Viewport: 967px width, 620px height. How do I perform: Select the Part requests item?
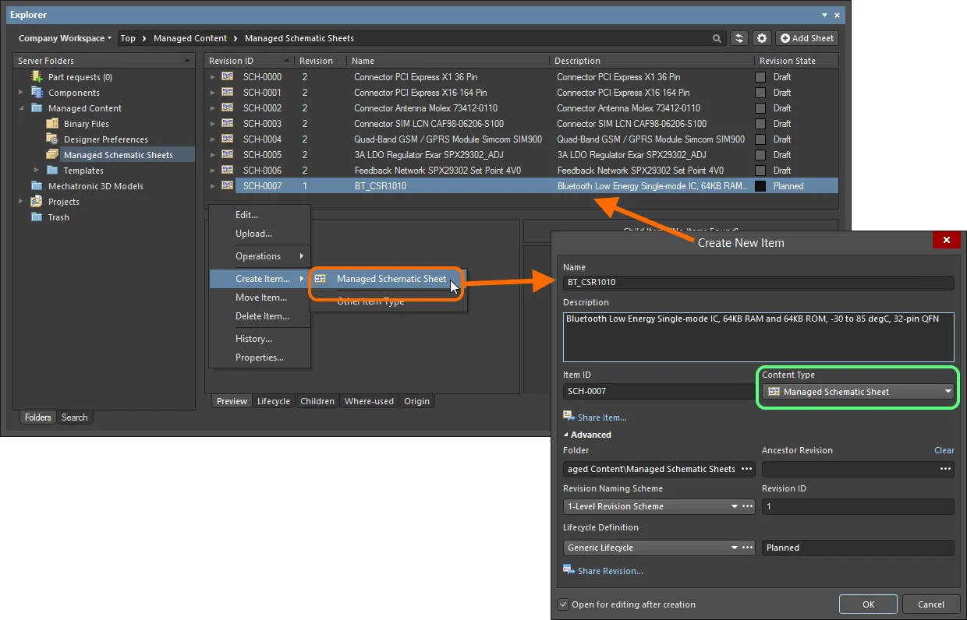tap(78, 76)
